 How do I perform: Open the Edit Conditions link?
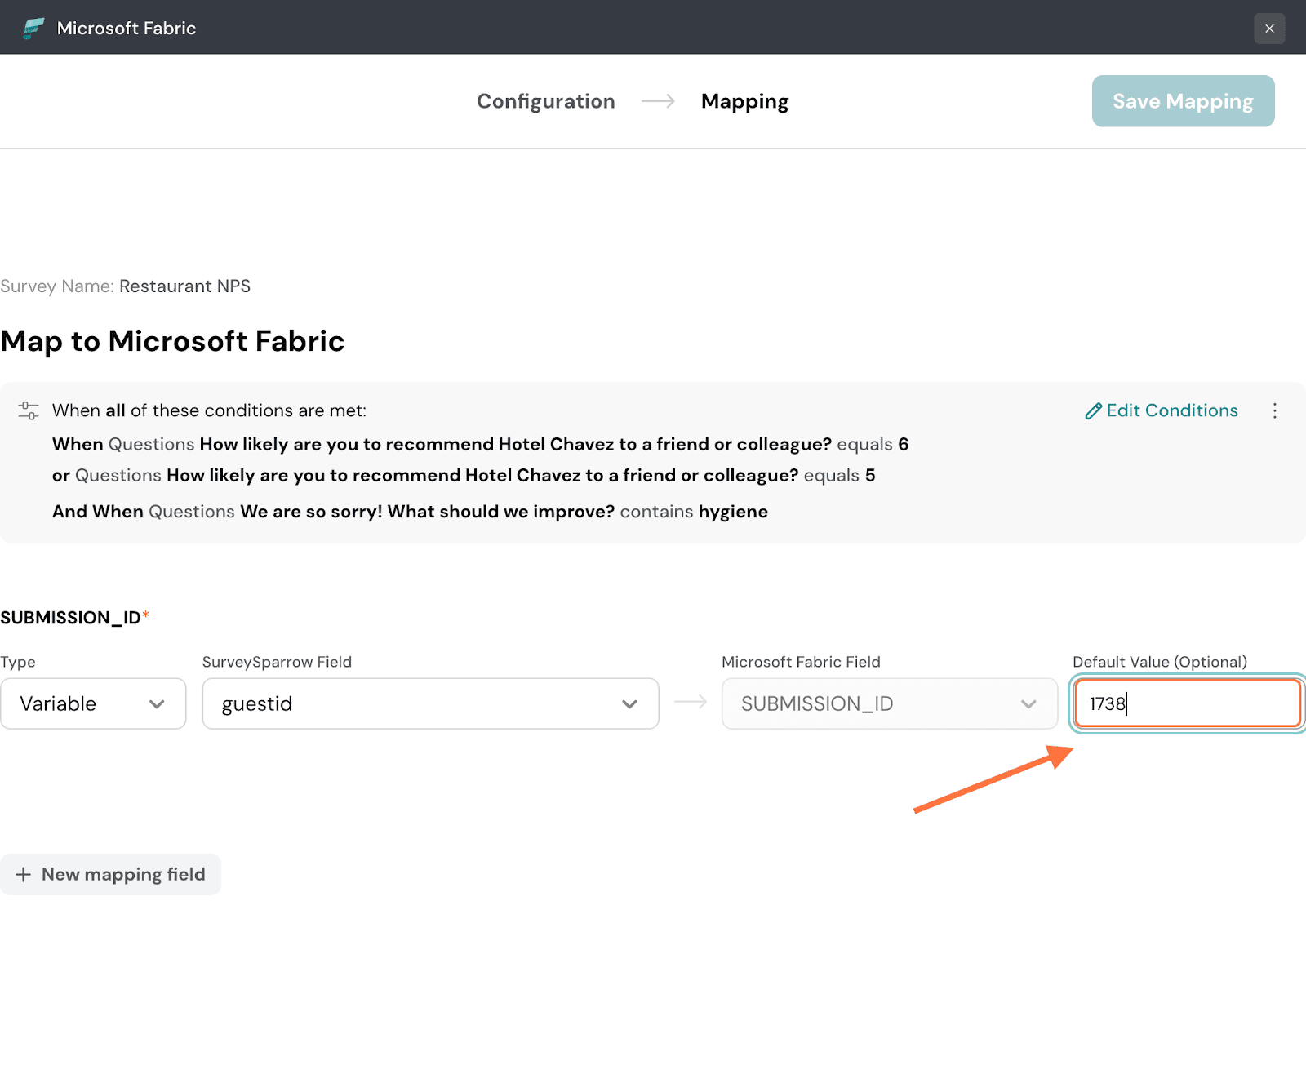tap(1171, 410)
